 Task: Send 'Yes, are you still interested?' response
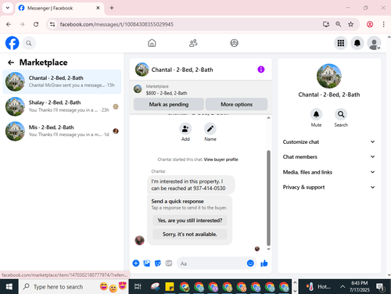coord(190,220)
